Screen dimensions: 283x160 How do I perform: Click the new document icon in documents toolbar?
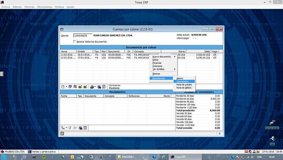pos(63,87)
